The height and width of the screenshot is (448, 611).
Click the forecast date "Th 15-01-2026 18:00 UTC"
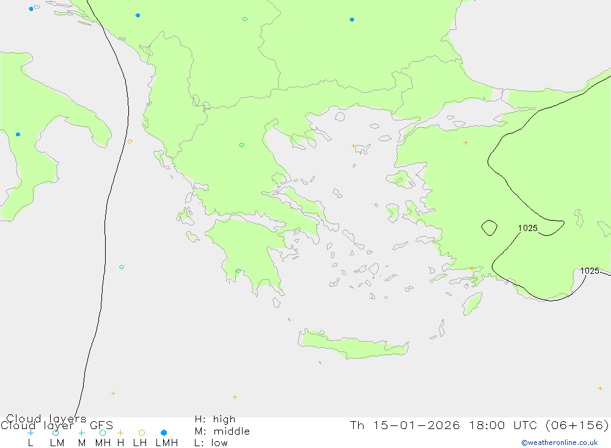pos(445,425)
